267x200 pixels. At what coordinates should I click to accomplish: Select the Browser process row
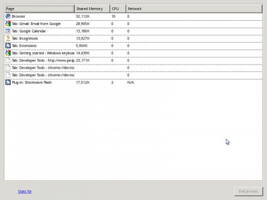[x=133, y=17]
